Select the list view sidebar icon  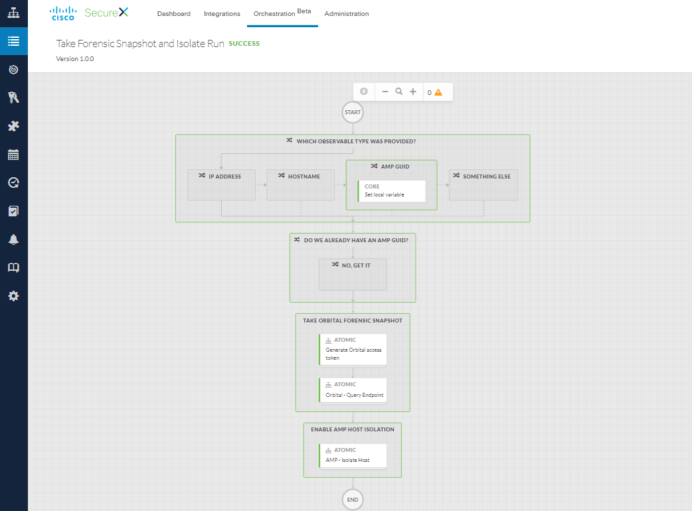[x=14, y=41]
